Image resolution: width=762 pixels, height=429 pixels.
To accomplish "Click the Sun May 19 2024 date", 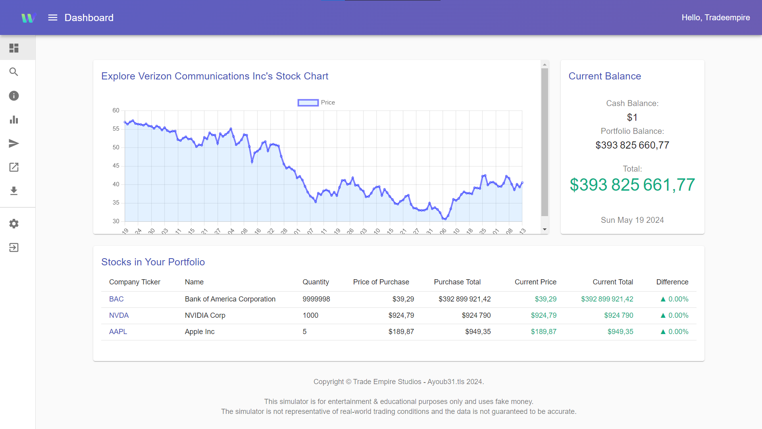I will coord(632,220).
